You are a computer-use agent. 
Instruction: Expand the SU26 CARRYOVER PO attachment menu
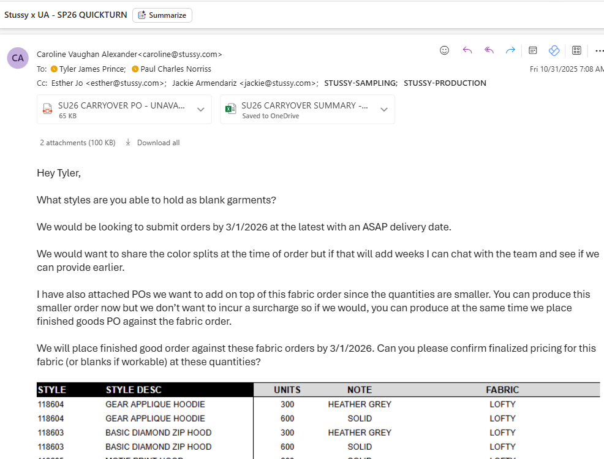(x=200, y=110)
